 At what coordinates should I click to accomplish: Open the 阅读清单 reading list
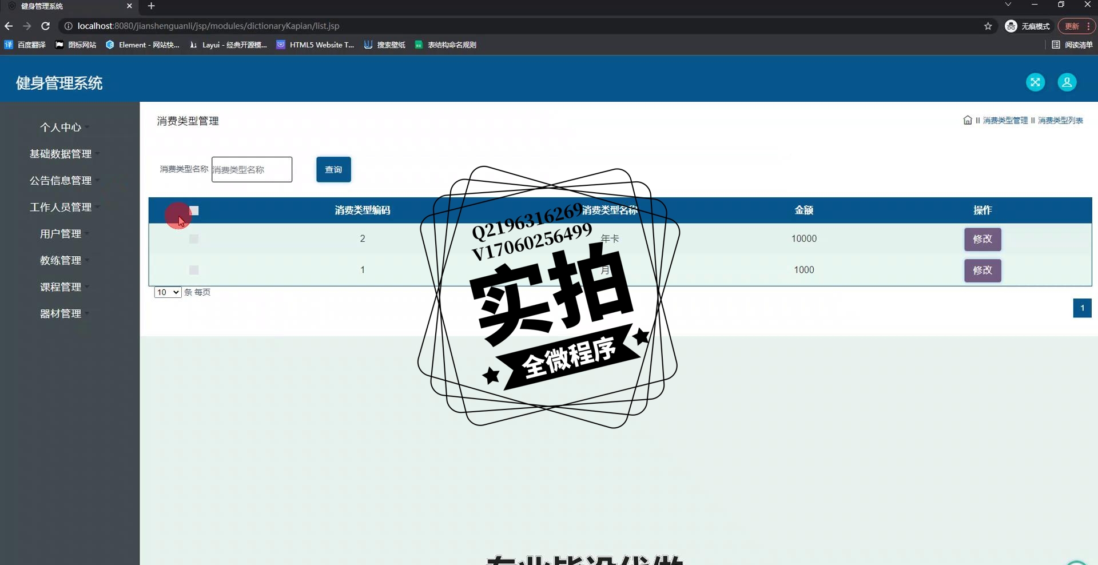[x=1072, y=45]
